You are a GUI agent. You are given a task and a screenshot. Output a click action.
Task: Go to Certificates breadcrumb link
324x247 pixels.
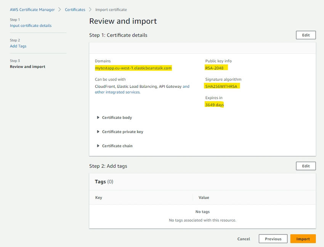pos(75,10)
